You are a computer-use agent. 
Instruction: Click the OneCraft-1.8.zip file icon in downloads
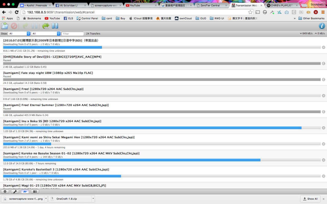pyautogui.click(x=52, y=199)
